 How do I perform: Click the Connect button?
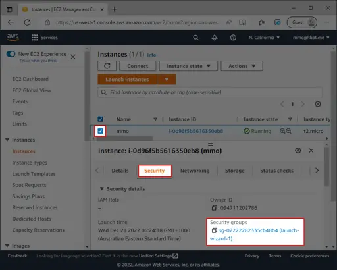pyautogui.click(x=138, y=66)
